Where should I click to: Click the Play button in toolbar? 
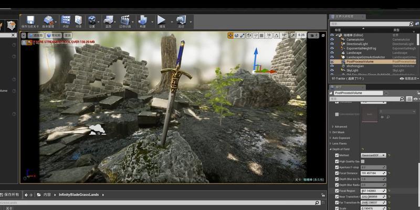(x=161, y=20)
